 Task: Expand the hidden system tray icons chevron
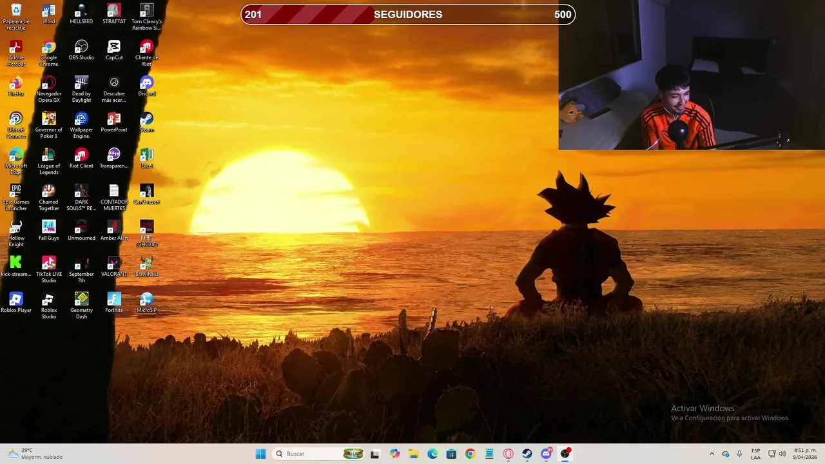[712, 454]
